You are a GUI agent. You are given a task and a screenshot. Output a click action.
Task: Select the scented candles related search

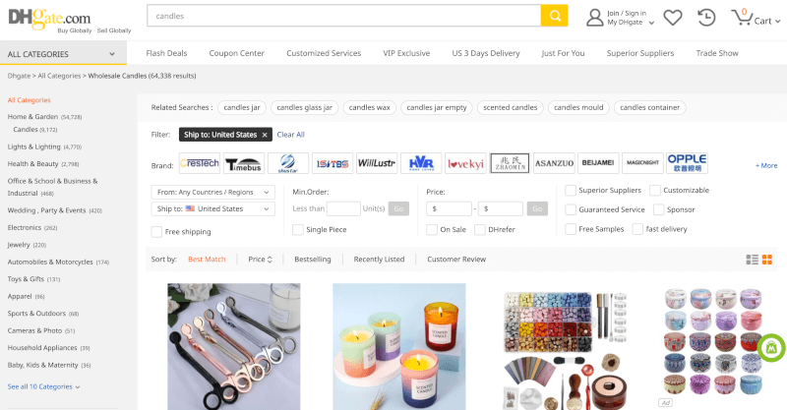[x=511, y=107]
